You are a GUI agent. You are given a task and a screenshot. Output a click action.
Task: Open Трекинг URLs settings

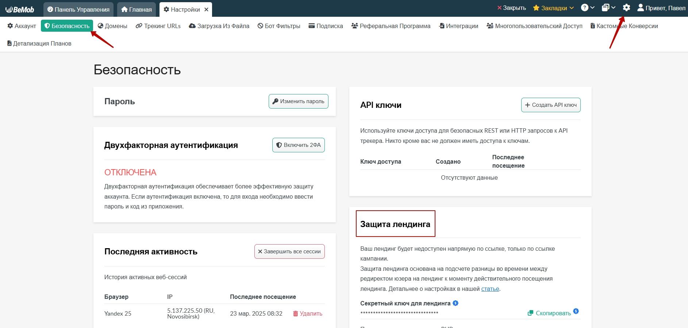158,26
